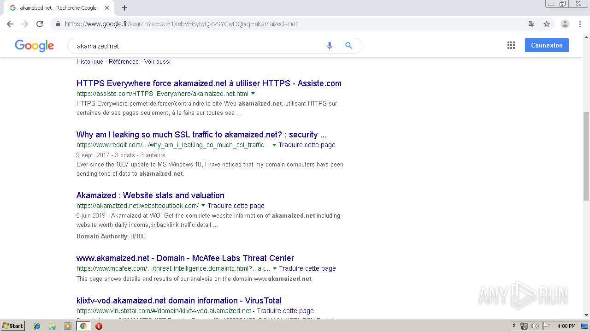The image size is (590, 332).
Task: Bookmark this page with star
Action: (547, 24)
